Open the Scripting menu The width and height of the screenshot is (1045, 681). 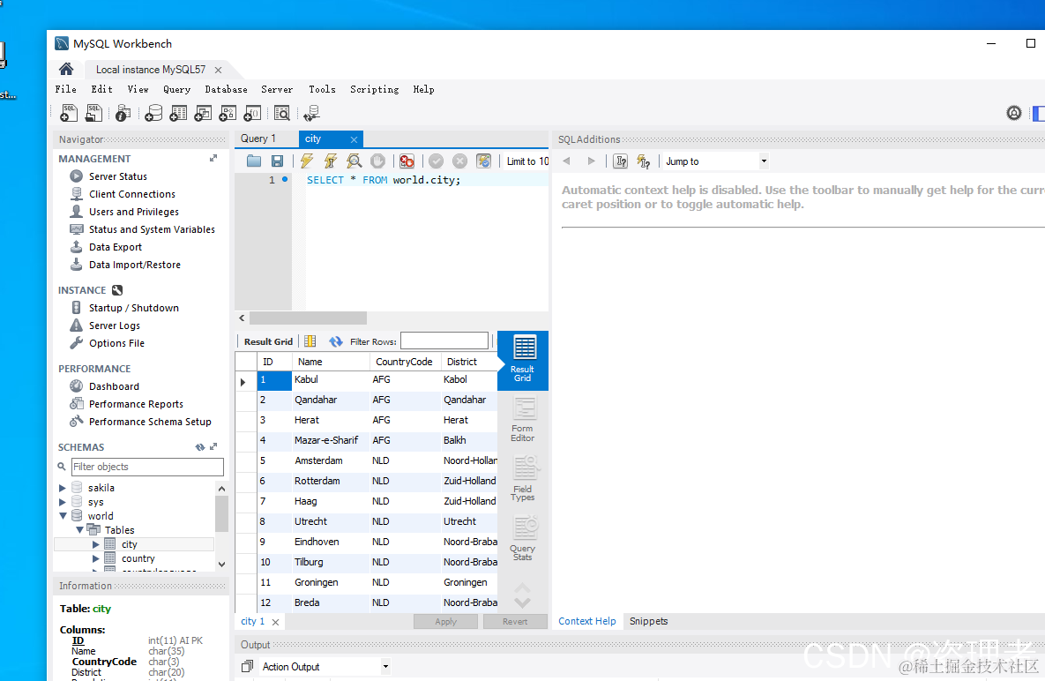(375, 89)
